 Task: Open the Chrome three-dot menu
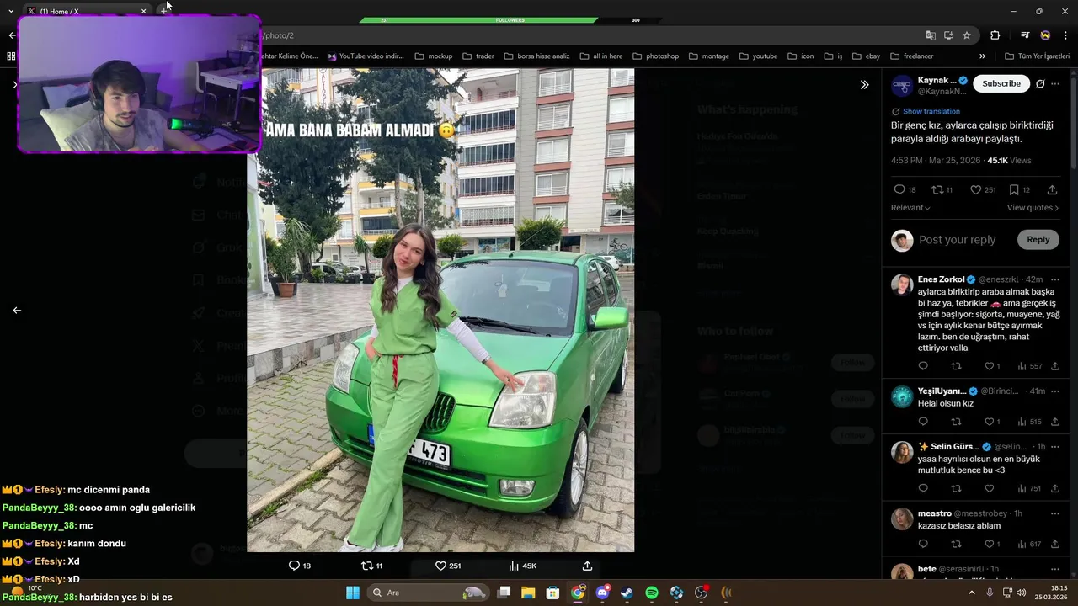(1065, 35)
